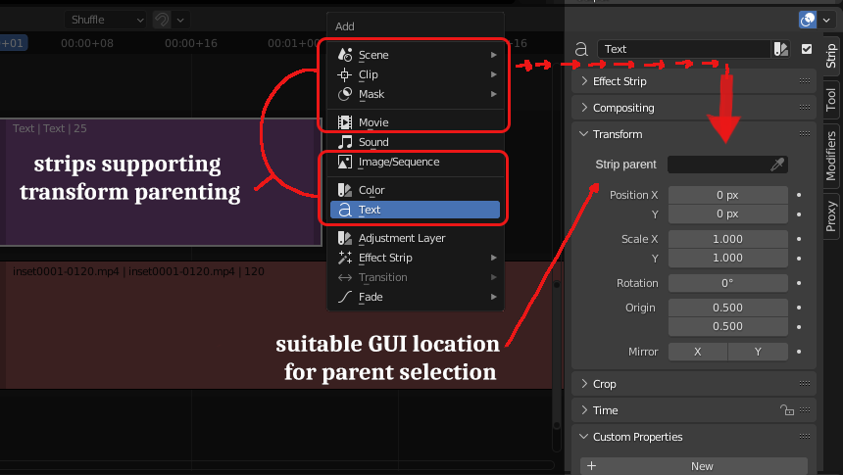
Task: Click the Time panel lock icon
Action: [x=787, y=410]
